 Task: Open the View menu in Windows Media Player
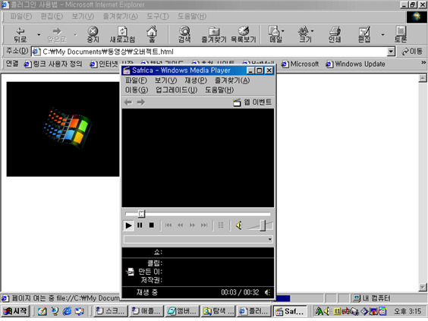(x=165, y=80)
